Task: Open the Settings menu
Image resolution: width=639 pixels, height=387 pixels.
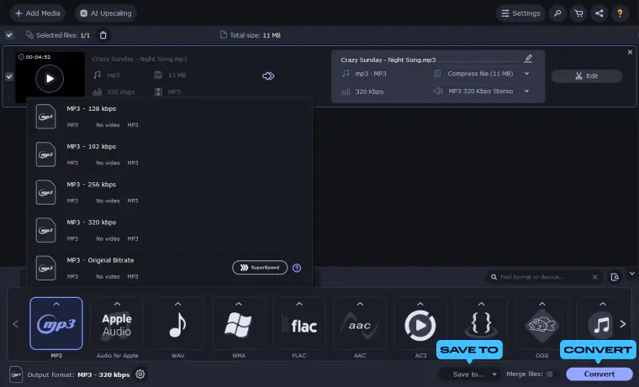Action: [520, 13]
